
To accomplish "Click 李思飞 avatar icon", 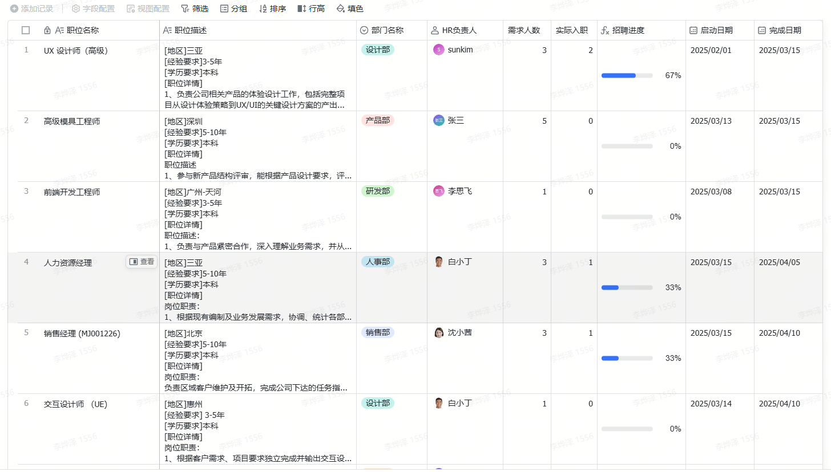I will tap(438, 191).
